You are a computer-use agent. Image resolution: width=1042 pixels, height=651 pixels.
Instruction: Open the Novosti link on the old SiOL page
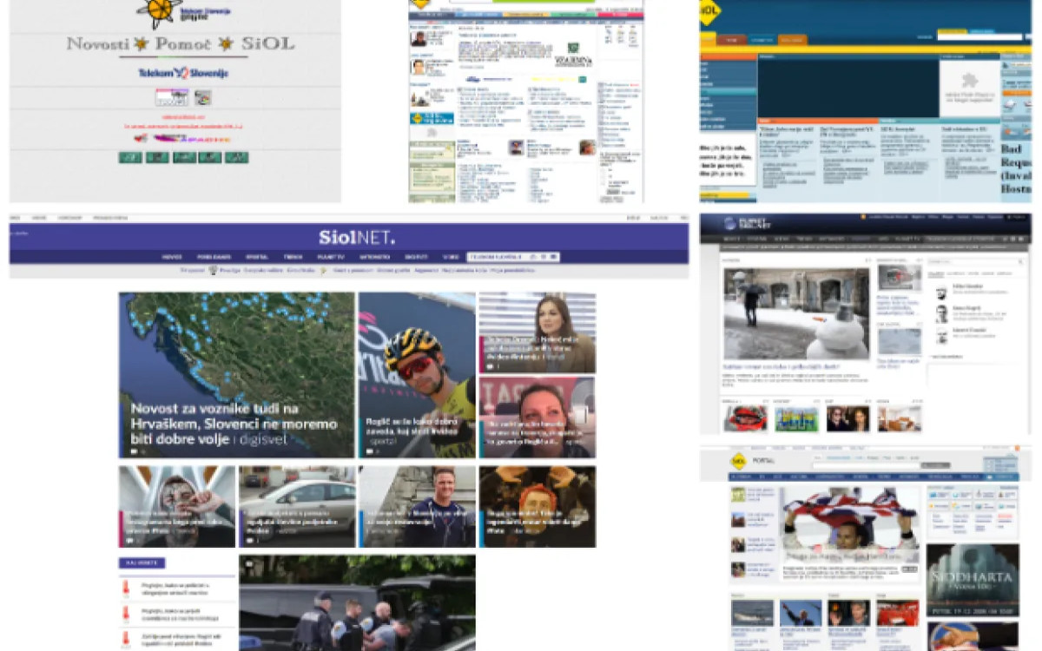(97, 43)
